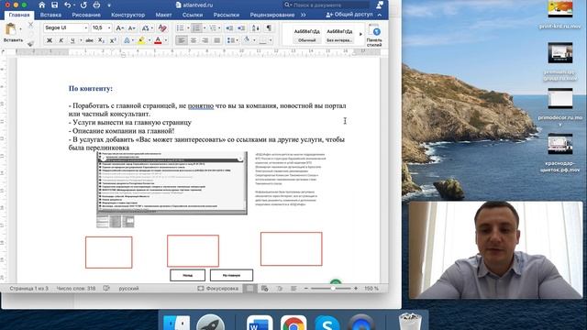
Task: Click the русский language indicator
Action: point(128,288)
